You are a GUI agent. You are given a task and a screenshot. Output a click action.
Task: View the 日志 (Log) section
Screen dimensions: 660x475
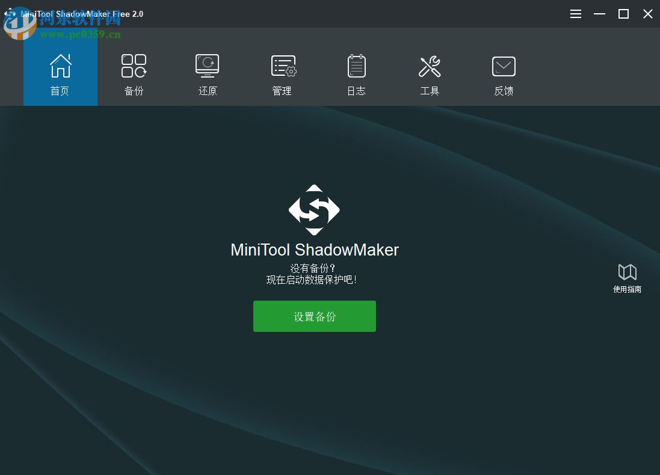pos(356,73)
